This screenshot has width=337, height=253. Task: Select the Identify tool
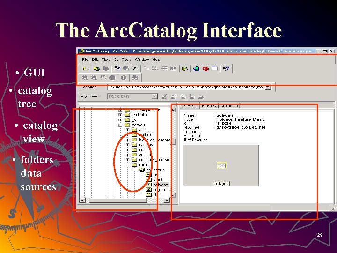(x=124, y=78)
